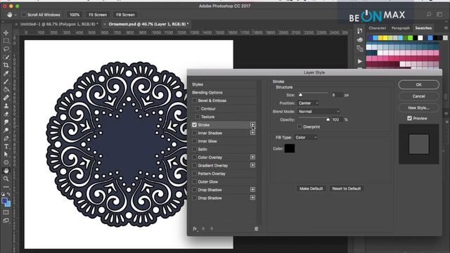Switch to Ornament.psd document tab

click(148, 24)
